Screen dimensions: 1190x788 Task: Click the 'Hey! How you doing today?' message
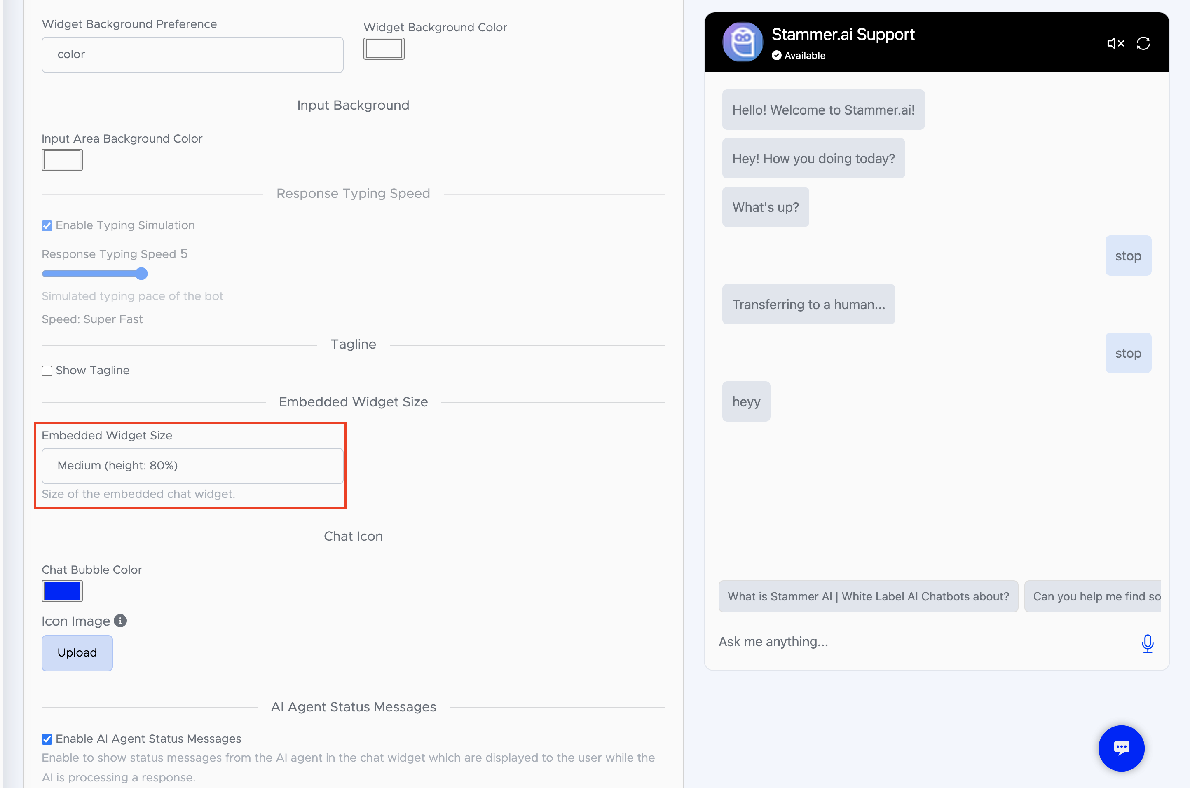[813, 158]
